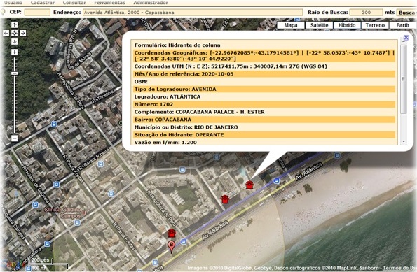Click the zoom level slider handle
Viewport: 417px width, 272px height.
pyautogui.click(x=14, y=73)
